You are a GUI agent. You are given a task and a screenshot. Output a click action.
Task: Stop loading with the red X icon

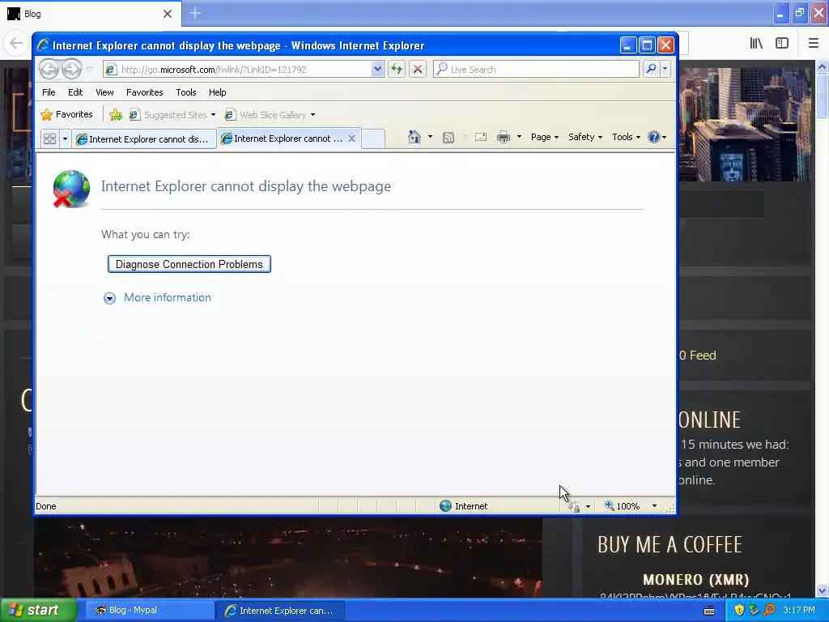pyautogui.click(x=418, y=70)
